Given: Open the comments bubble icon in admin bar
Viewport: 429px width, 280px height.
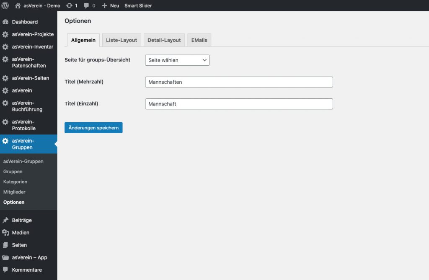Looking at the screenshot, I should [86, 5].
